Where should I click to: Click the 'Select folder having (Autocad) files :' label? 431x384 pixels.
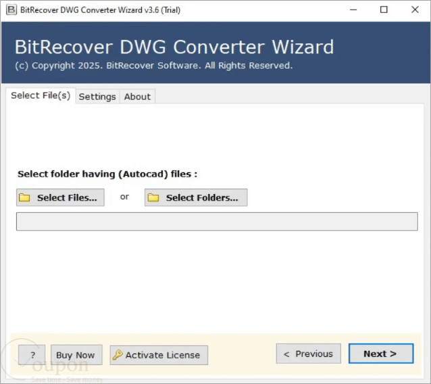pyautogui.click(x=107, y=174)
